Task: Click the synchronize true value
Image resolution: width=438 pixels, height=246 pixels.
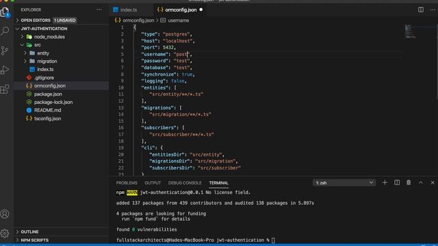Action: 187,74
